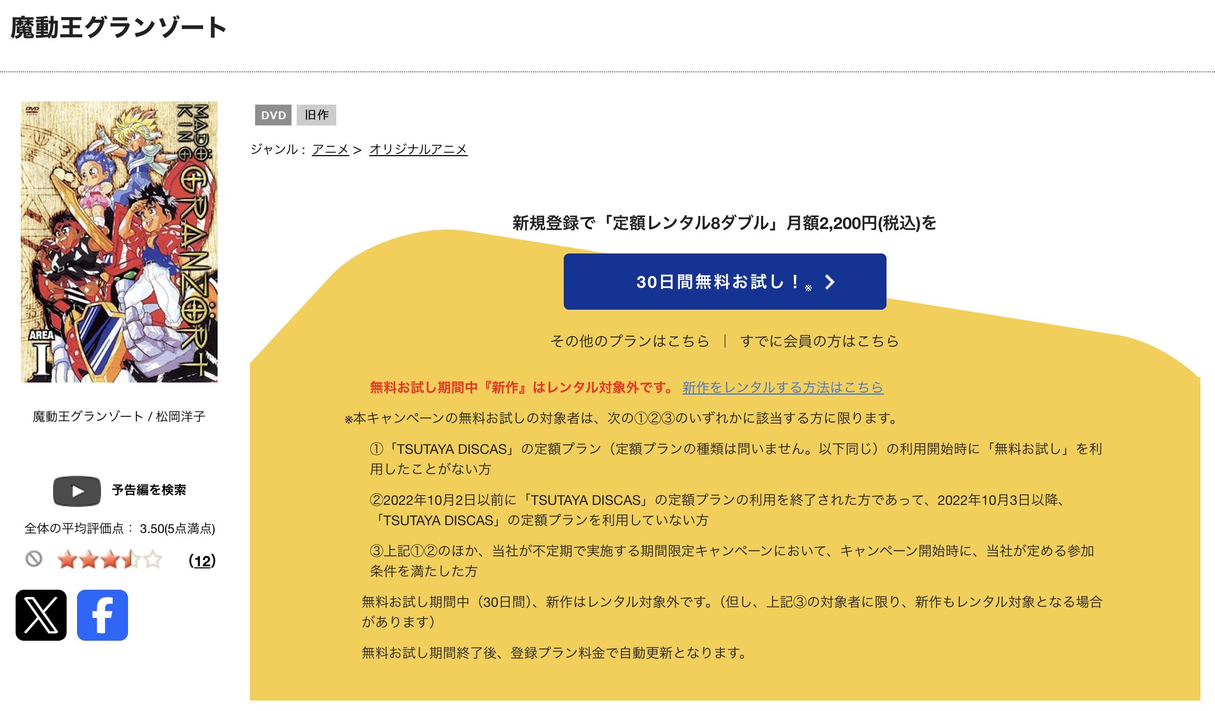
Task: Click the YouTube trailer play icon
Action: [x=77, y=491]
